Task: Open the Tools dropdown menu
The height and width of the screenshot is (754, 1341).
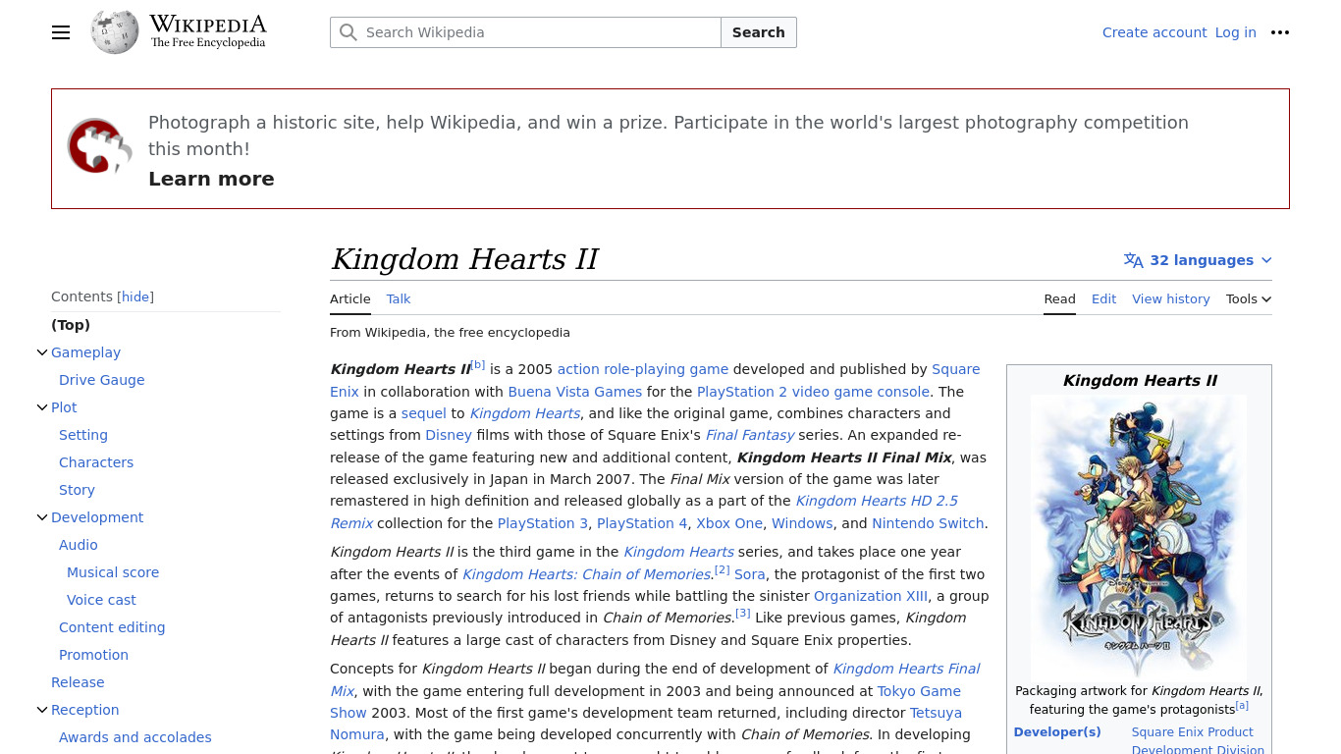Action: pyautogui.click(x=1249, y=299)
